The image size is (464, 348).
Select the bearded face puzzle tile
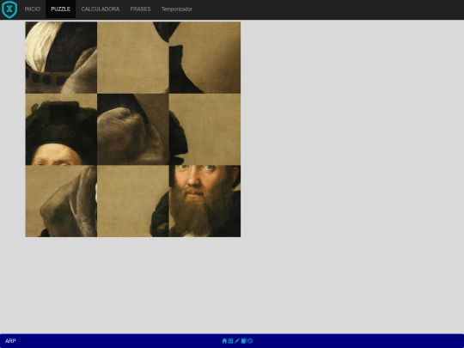(x=205, y=201)
